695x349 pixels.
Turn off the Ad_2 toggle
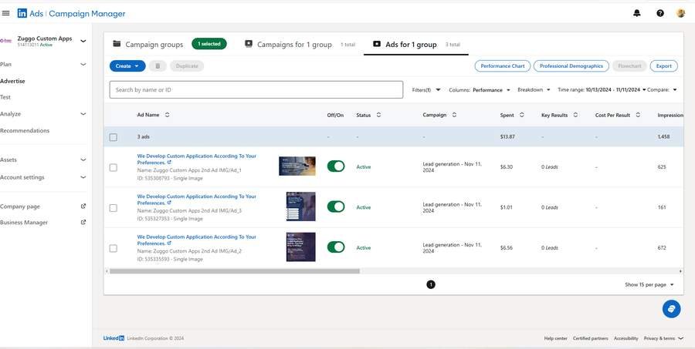point(336,247)
